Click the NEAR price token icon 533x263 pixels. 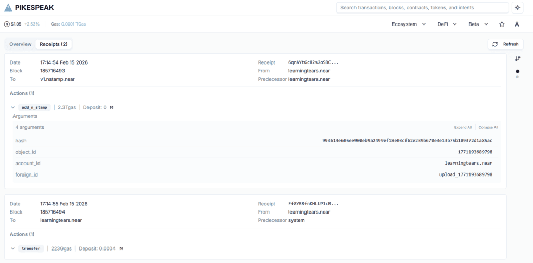7,24
